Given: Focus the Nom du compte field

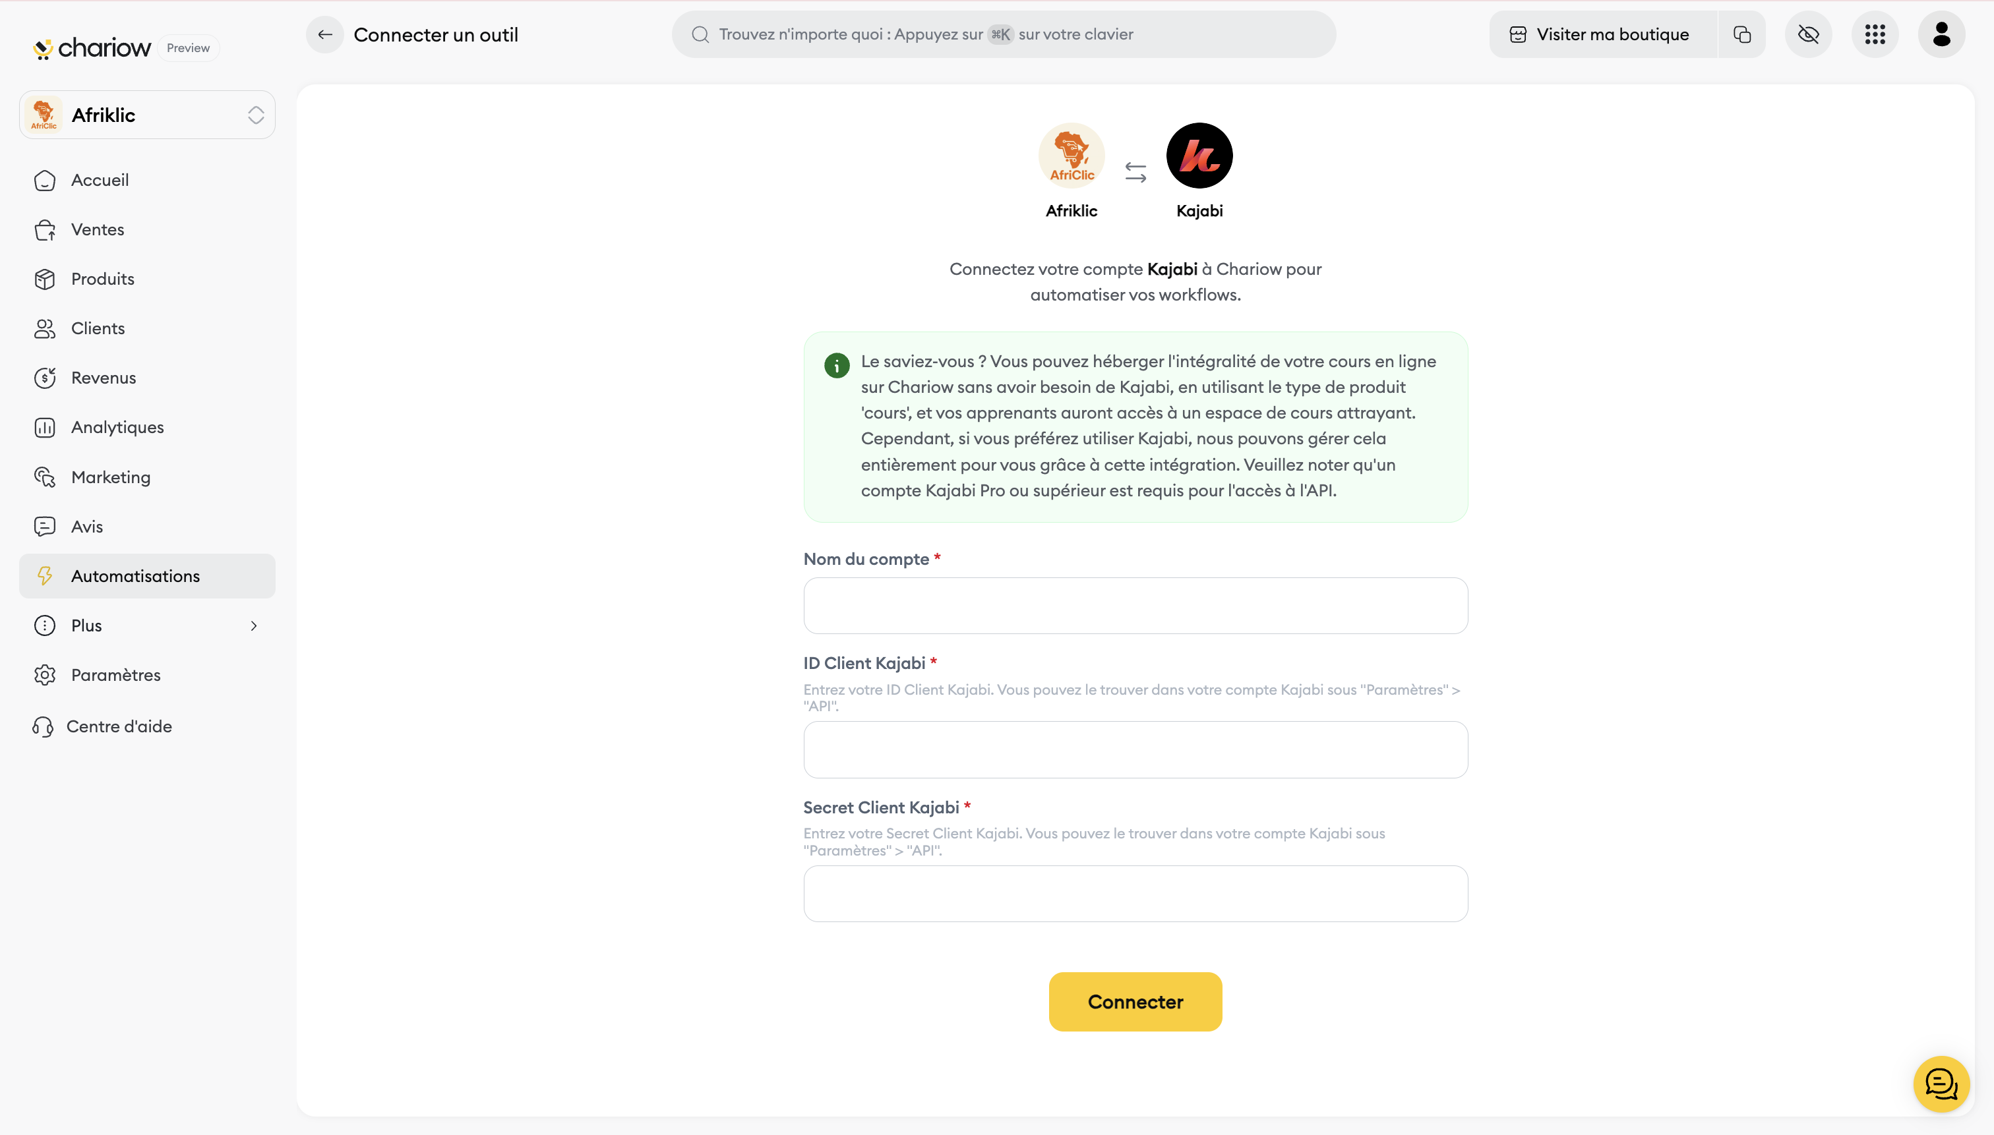Looking at the screenshot, I should point(1135,606).
